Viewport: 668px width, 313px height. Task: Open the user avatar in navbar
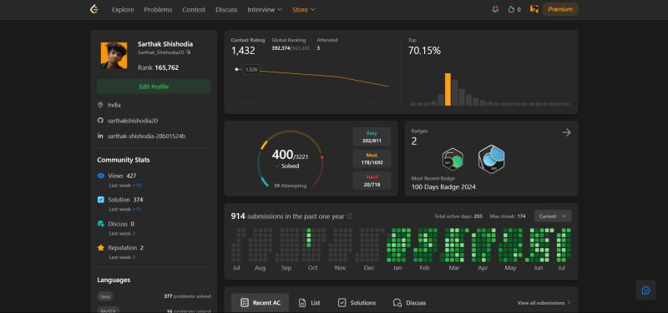pyautogui.click(x=534, y=9)
